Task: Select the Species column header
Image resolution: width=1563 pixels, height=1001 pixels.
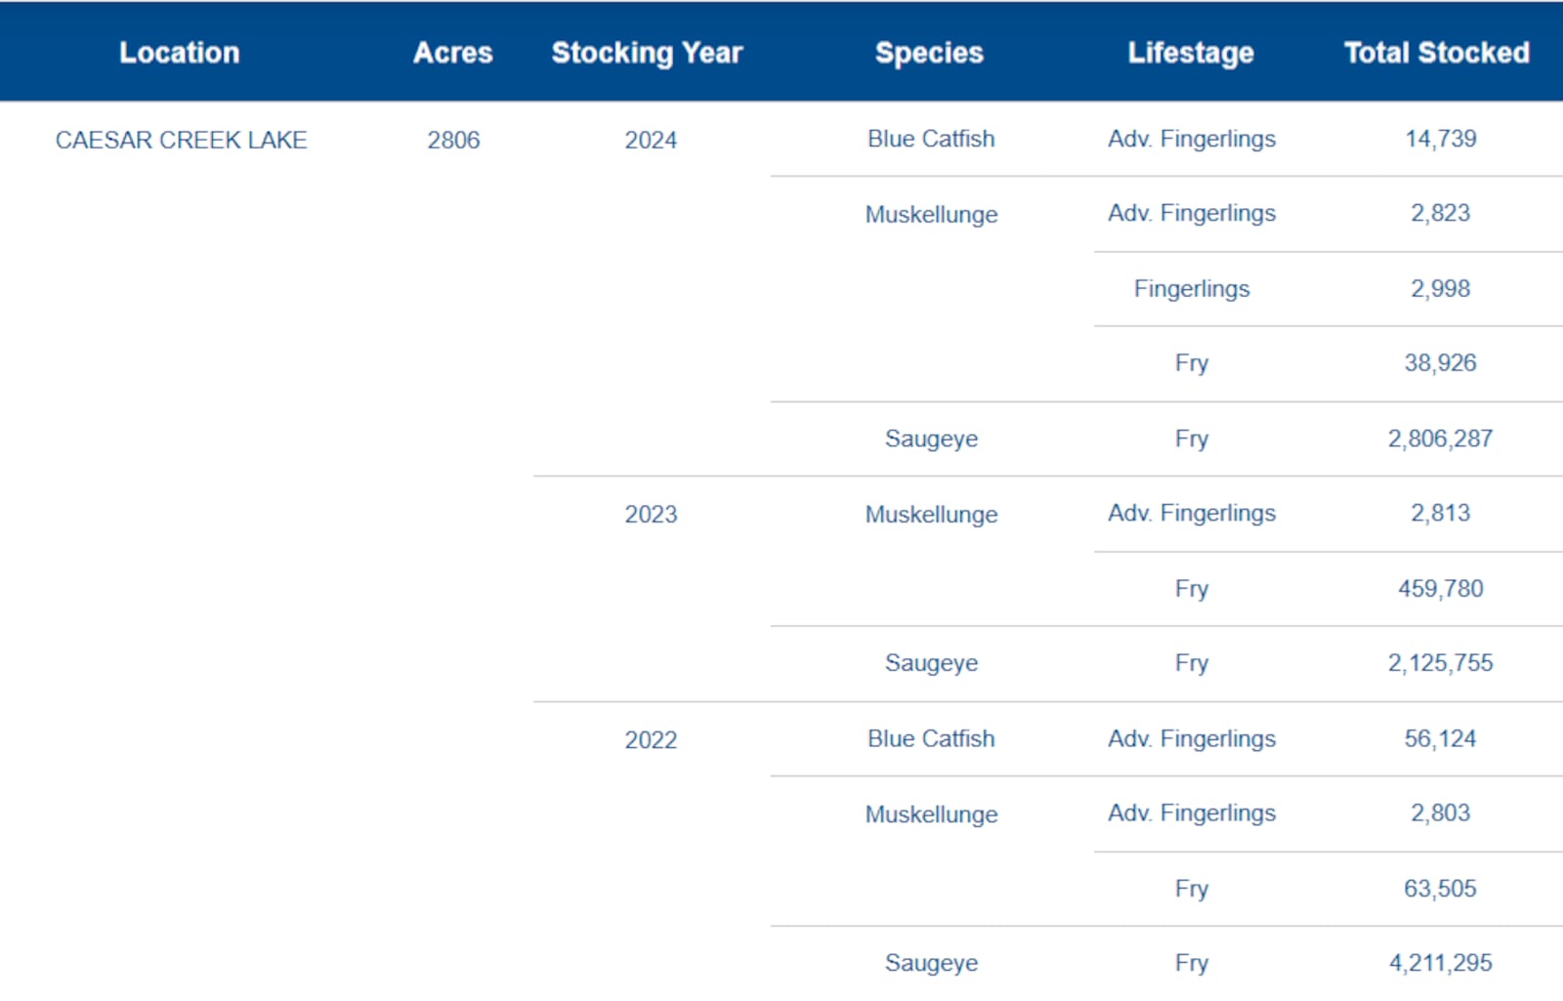Action: point(929,53)
